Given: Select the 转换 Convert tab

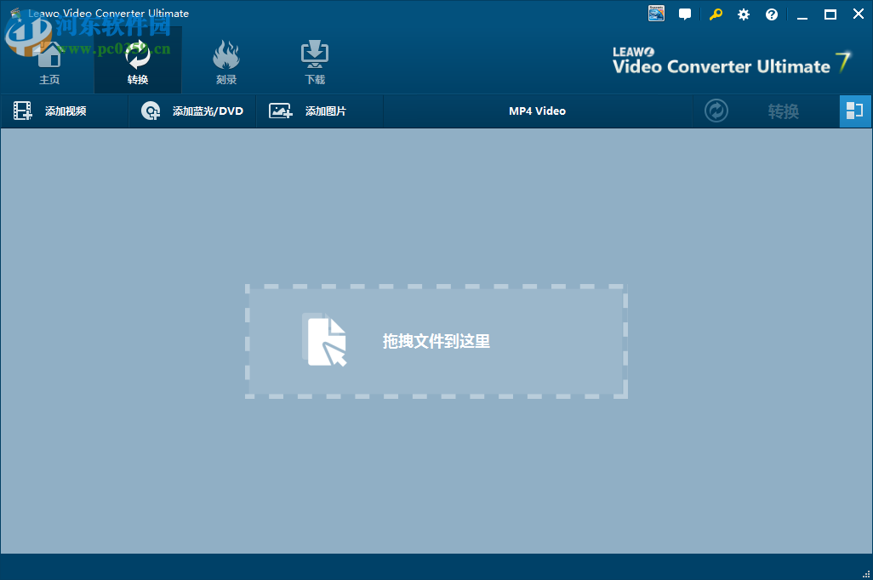Looking at the screenshot, I should pos(137,62).
